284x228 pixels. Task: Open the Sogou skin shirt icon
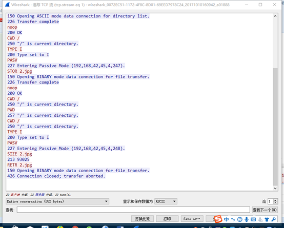(267, 220)
